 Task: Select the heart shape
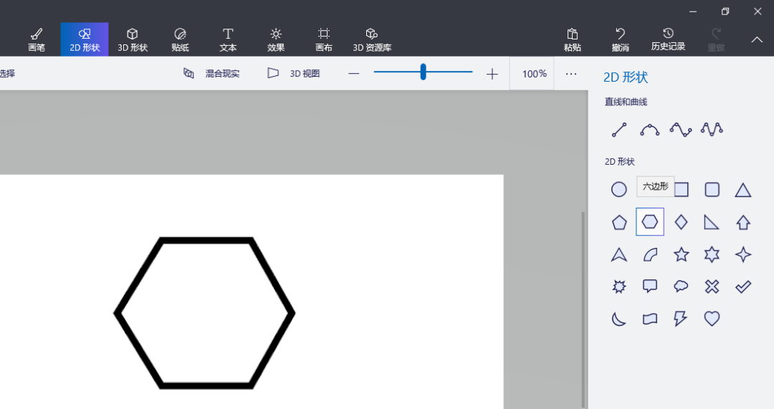click(x=712, y=319)
